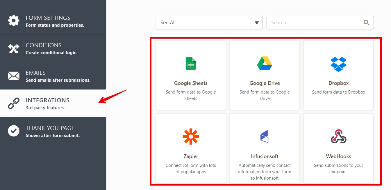The height and width of the screenshot is (190, 391).
Task: Click 'Form status and properties.' subtitle
Action: (x=55, y=25)
